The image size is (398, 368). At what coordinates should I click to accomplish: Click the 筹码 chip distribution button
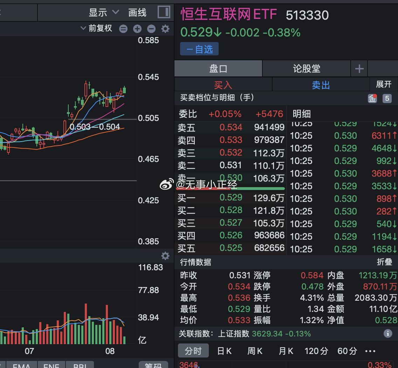(153, 365)
